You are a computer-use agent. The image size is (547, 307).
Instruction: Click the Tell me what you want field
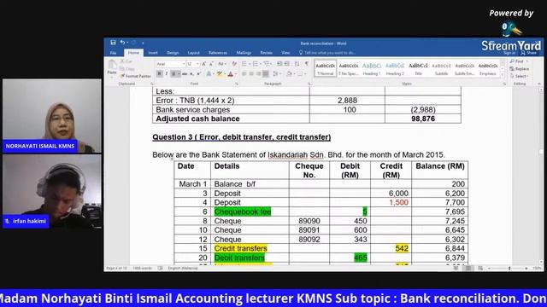327,53
